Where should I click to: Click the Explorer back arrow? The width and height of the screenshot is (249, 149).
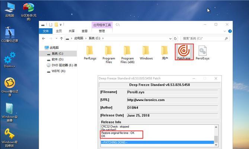point(44,38)
